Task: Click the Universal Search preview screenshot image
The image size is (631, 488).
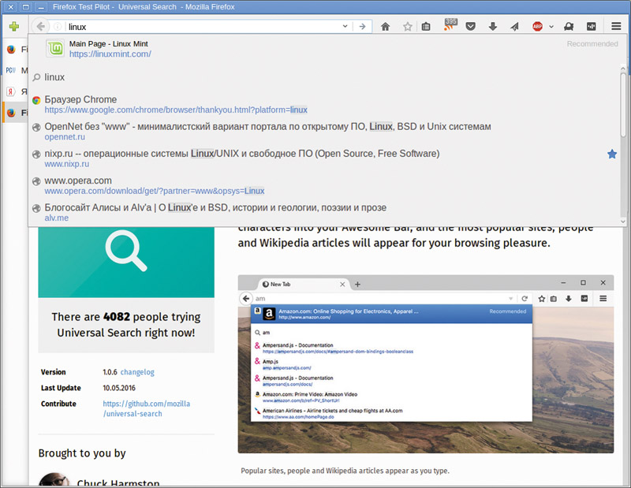Action: pos(426,364)
